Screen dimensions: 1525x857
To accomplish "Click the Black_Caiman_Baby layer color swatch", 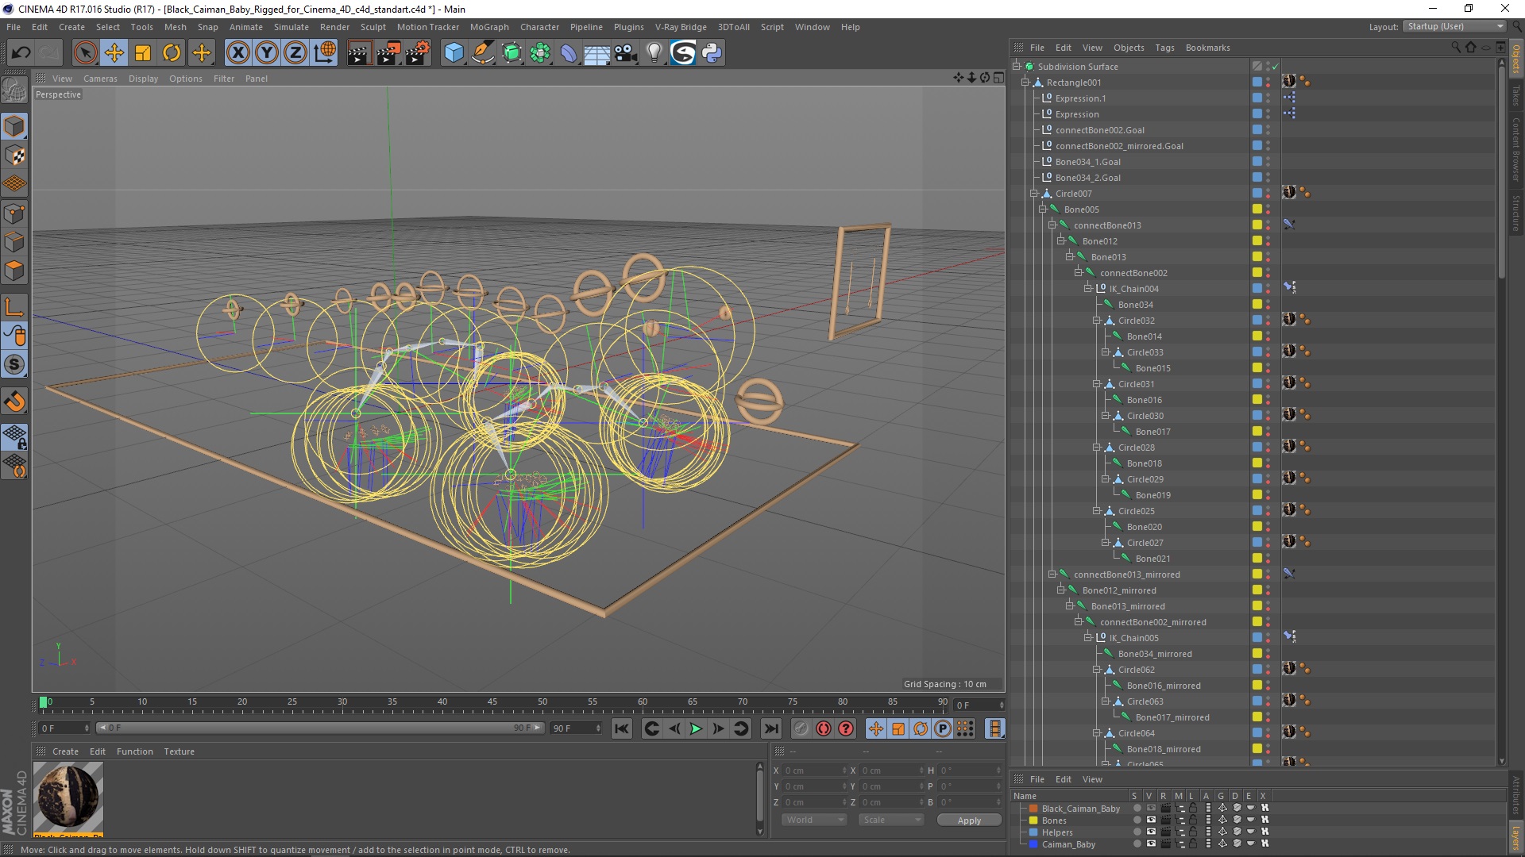I will pos(1033,809).
